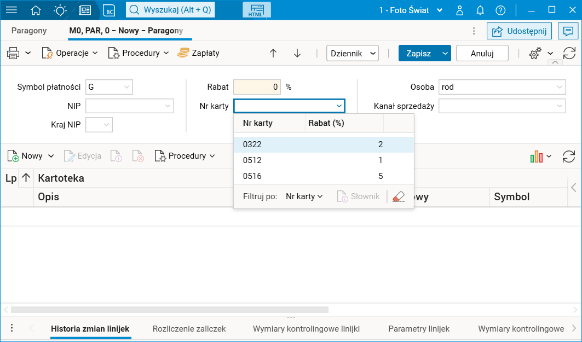Screen dimensions: 582x342
Task: Open the settings gears icon
Action: pyautogui.click(x=535, y=54)
